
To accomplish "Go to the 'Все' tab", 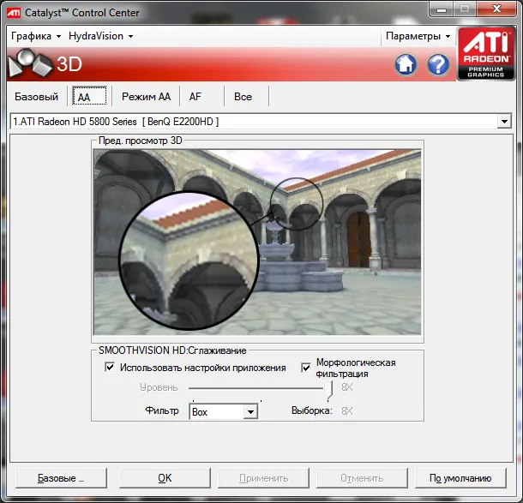I will [243, 97].
